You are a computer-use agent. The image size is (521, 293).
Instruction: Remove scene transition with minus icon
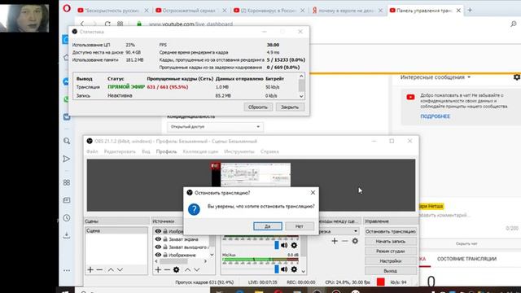click(345, 241)
